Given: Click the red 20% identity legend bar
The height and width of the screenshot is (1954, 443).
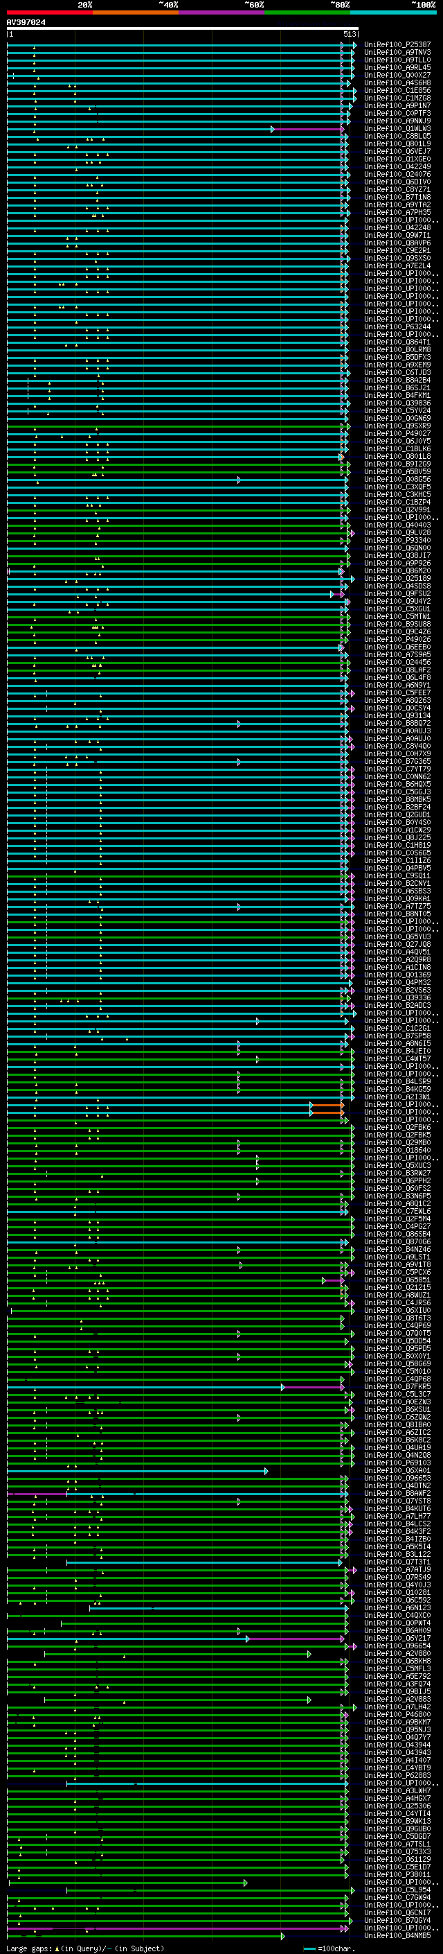Looking at the screenshot, I should coord(50,12).
